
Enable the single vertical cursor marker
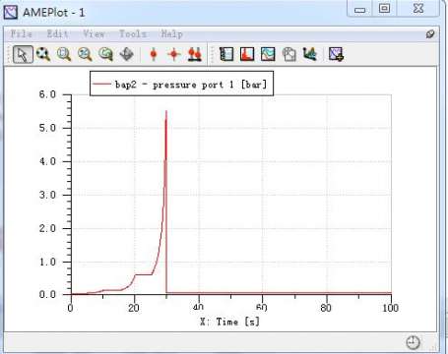[154, 54]
